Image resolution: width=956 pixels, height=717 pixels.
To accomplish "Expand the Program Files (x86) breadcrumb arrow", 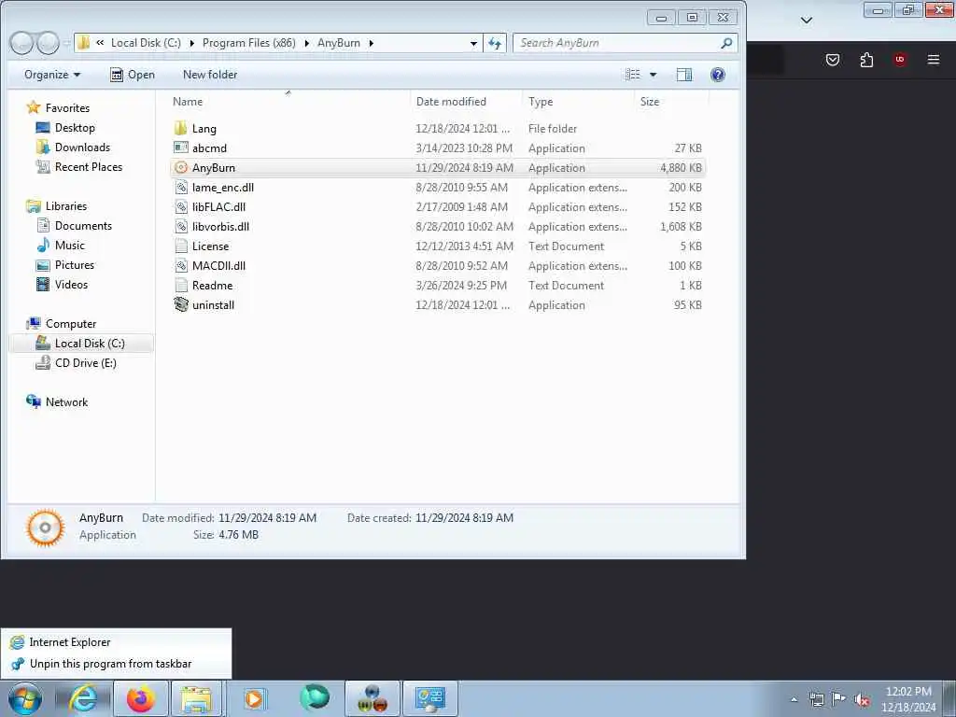I will click(306, 43).
